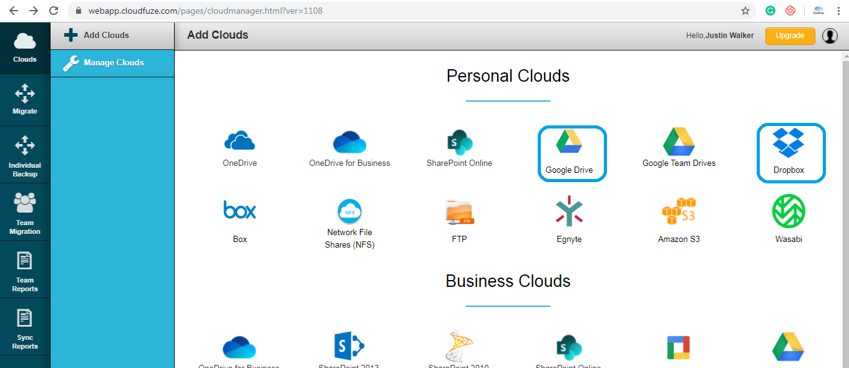Open the green Grammarly extension
The width and height of the screenshot is (849, 368).
click(771, 11)
